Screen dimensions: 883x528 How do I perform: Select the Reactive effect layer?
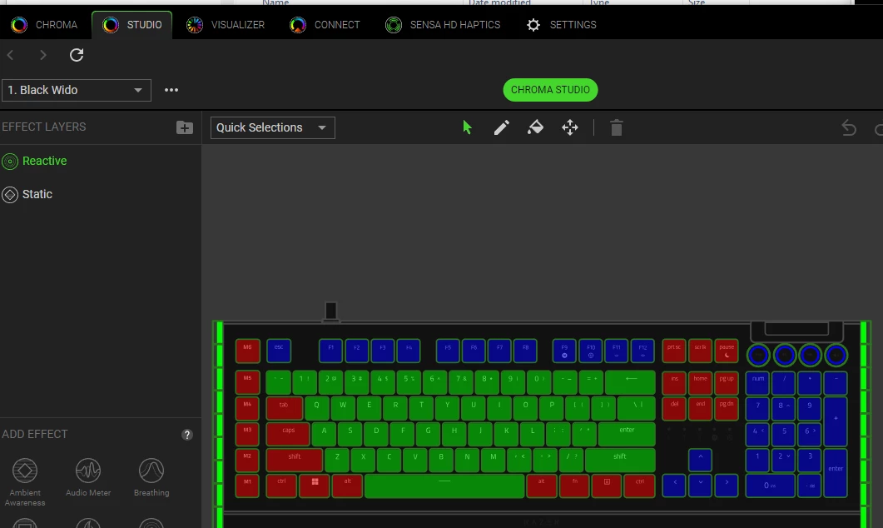pyautogui.click(x=44, y=162)
